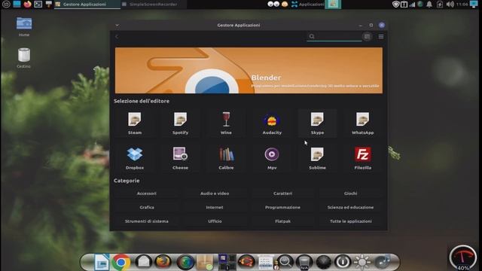Open the eyes applet in top panel
This screenshot has height=271, width=482.
pyautogui.click(x=273, y=5)
